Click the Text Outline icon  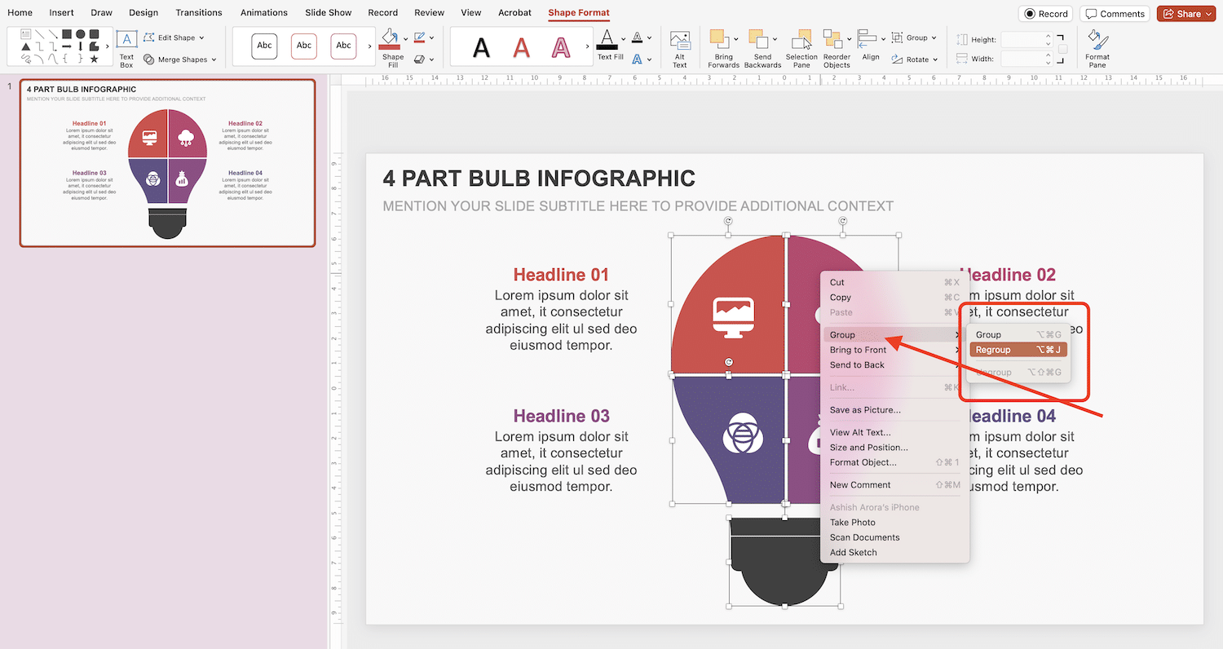click(638, 38)
